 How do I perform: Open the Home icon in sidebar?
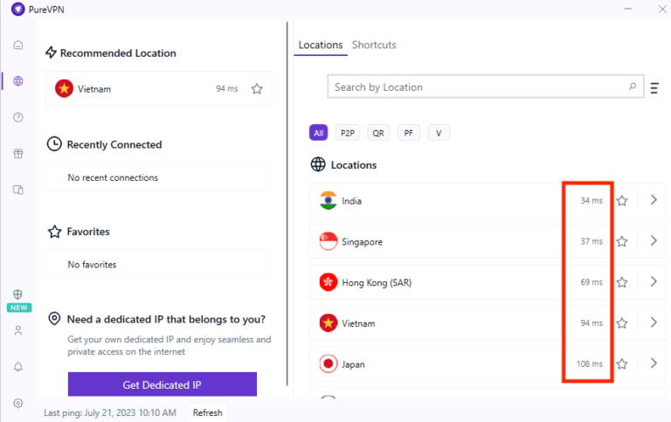click(x=18, y=45)
